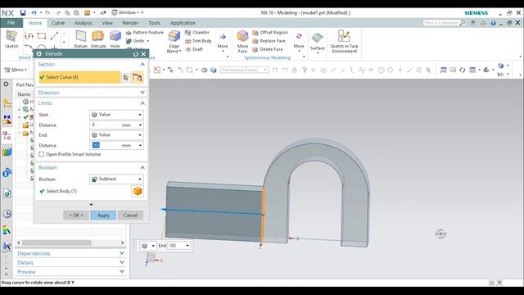Collapse the Boolean group

(x=142, y=167)
